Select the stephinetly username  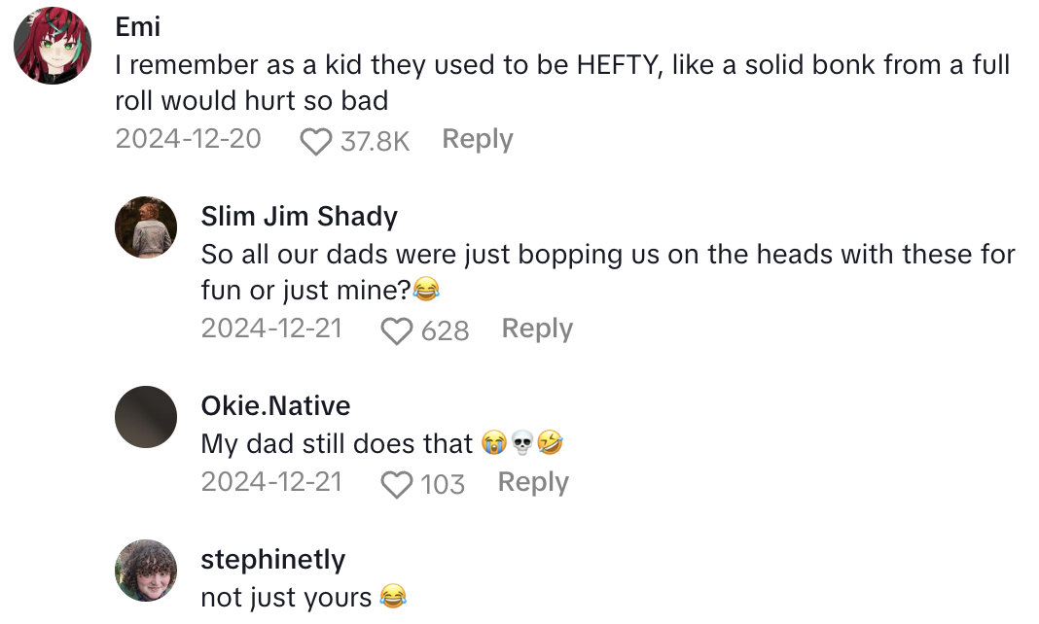click(272, 560)
